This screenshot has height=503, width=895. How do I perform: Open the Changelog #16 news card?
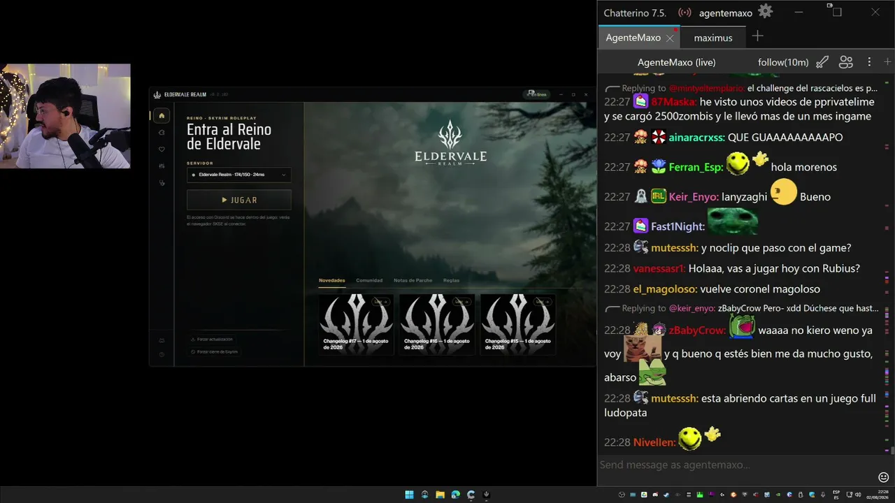point(437,325)
